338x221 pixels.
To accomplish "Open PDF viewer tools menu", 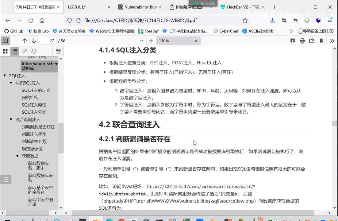I will (332, 41).
